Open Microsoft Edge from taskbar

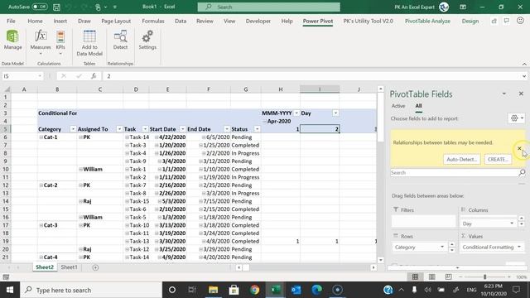click(x=316, y=290)
